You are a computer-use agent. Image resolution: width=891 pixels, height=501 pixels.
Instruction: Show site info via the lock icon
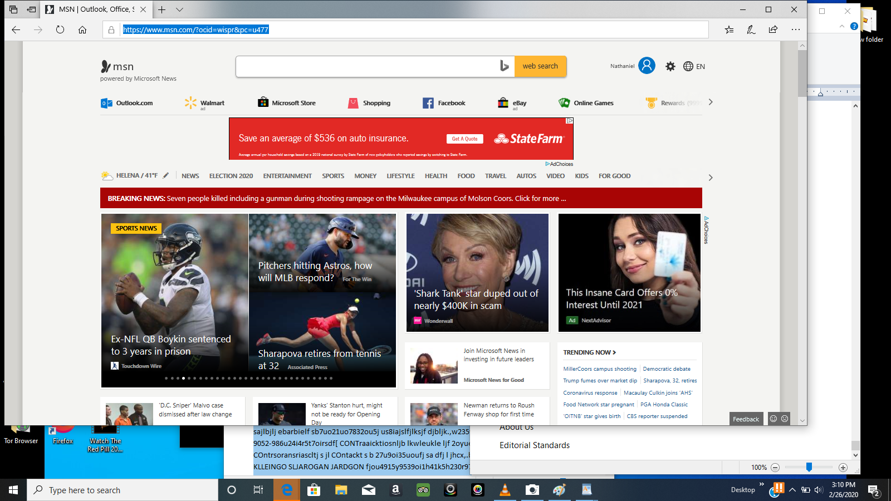tap(111, 30)
